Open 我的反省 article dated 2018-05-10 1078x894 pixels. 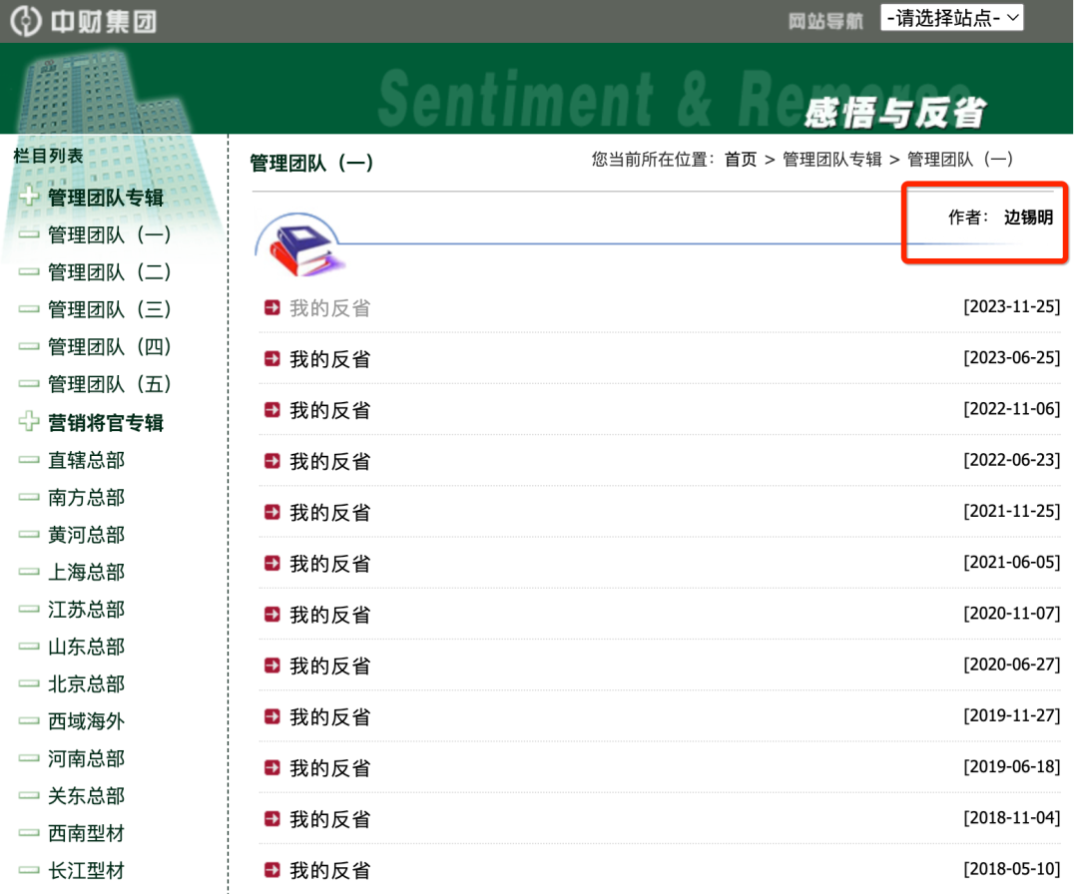pos(329,871)
